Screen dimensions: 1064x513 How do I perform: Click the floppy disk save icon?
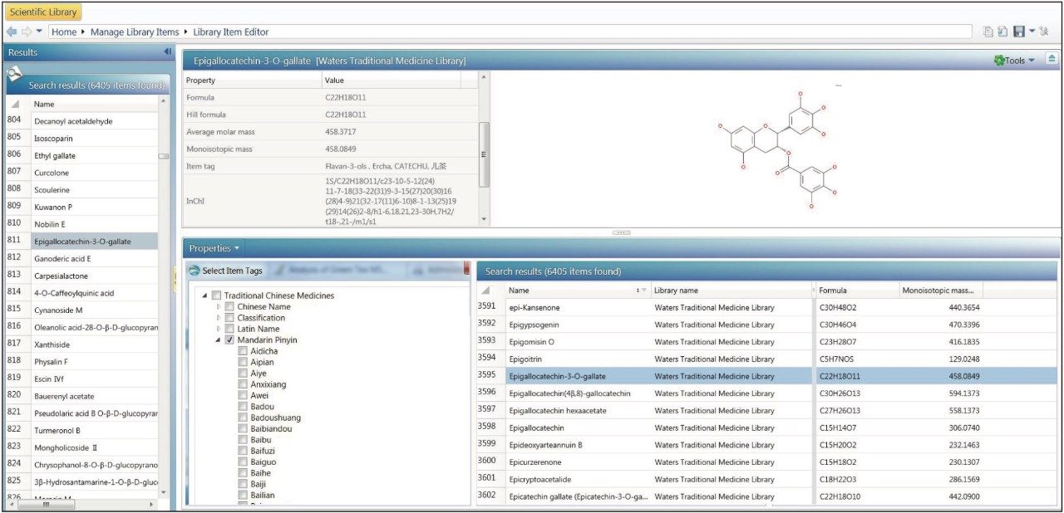[x=1019, y=32]
